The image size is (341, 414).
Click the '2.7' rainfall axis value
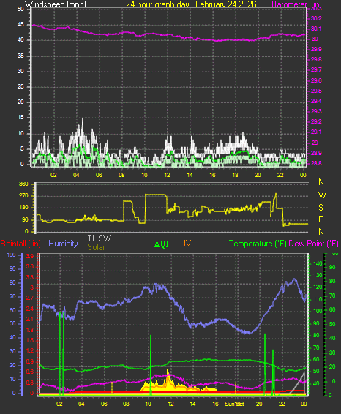[x=30, y=298]
